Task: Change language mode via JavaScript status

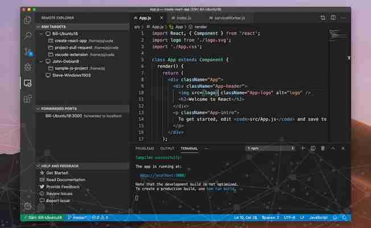Action: click(319, 217)
